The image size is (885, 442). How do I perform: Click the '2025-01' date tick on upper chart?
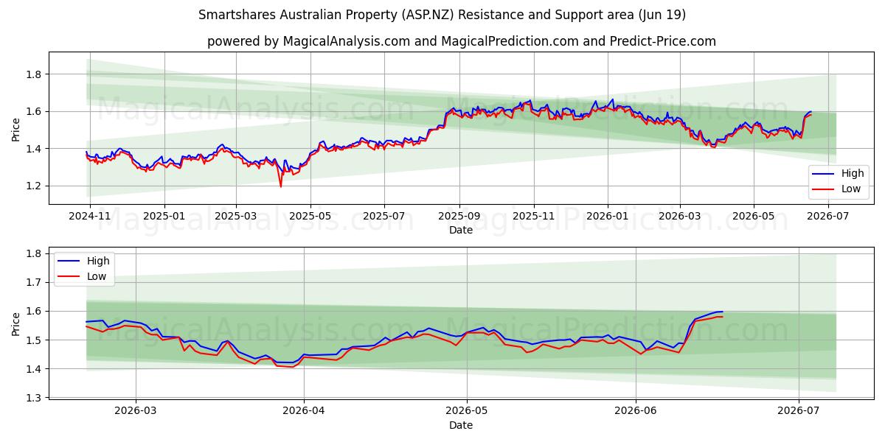pyautogui.click(x=164, y=217)
